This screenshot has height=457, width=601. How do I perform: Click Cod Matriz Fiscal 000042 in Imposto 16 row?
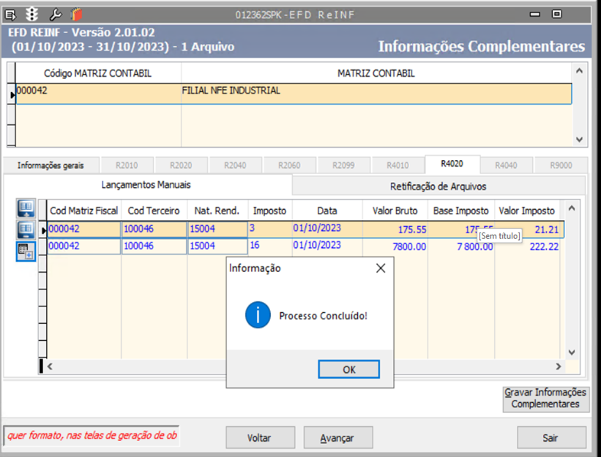pyautogui.click(x=84, y=246)
